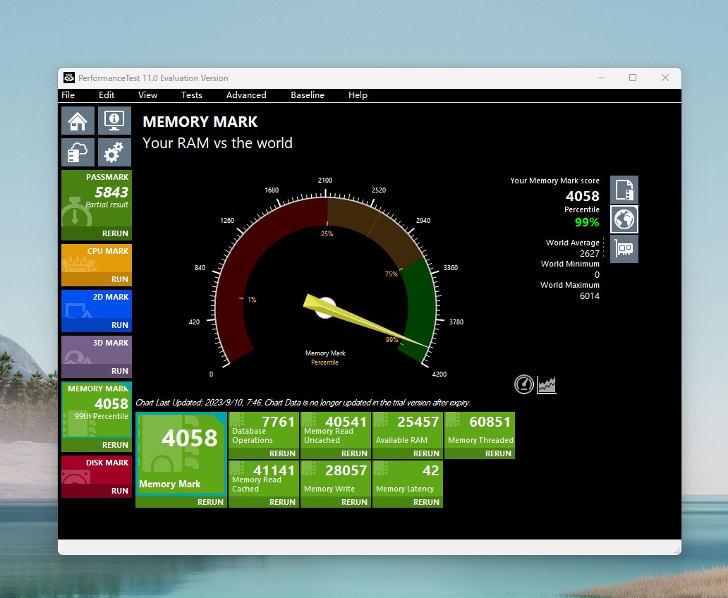Viewport: 728px width, 598px height.
Task: Rerun the large Memory Mark tile
Action: [x=181, y=502]
